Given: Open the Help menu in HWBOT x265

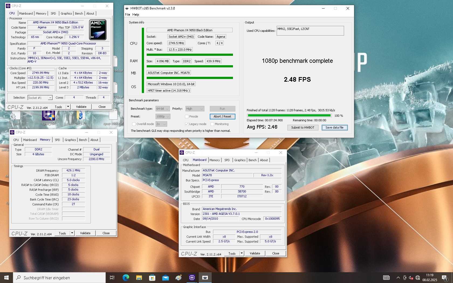Looking at the screenshot, I should click(136, 15).
